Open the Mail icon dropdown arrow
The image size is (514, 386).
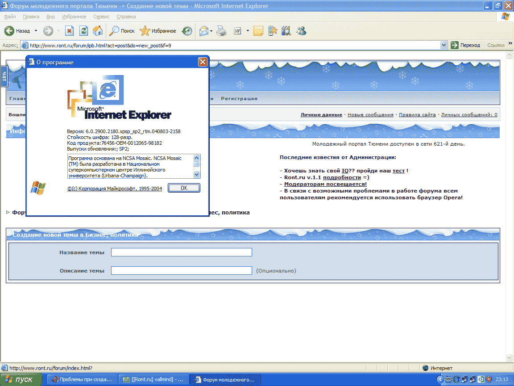click(211, 31)
